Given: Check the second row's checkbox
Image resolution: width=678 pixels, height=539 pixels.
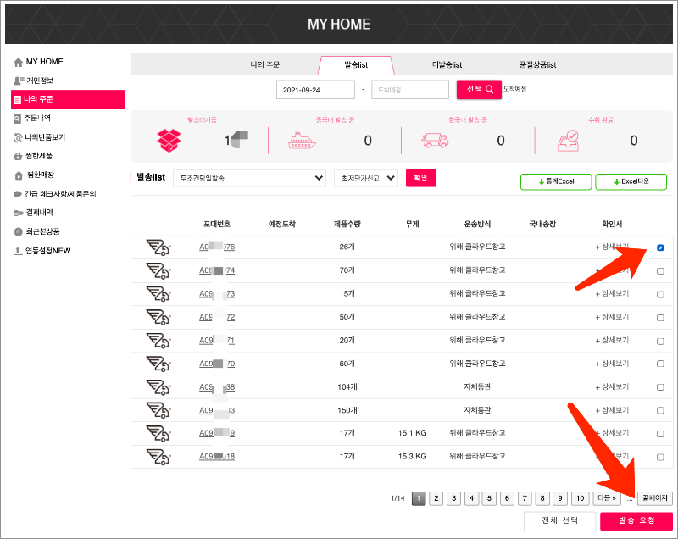Looking at the screenshot, I should (660, 270).
